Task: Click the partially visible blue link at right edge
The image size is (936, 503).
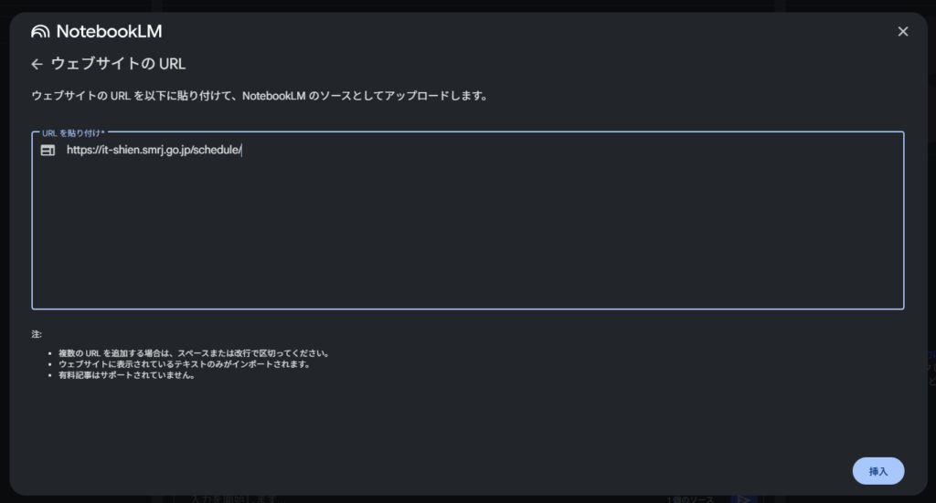Action: [931, 354]
